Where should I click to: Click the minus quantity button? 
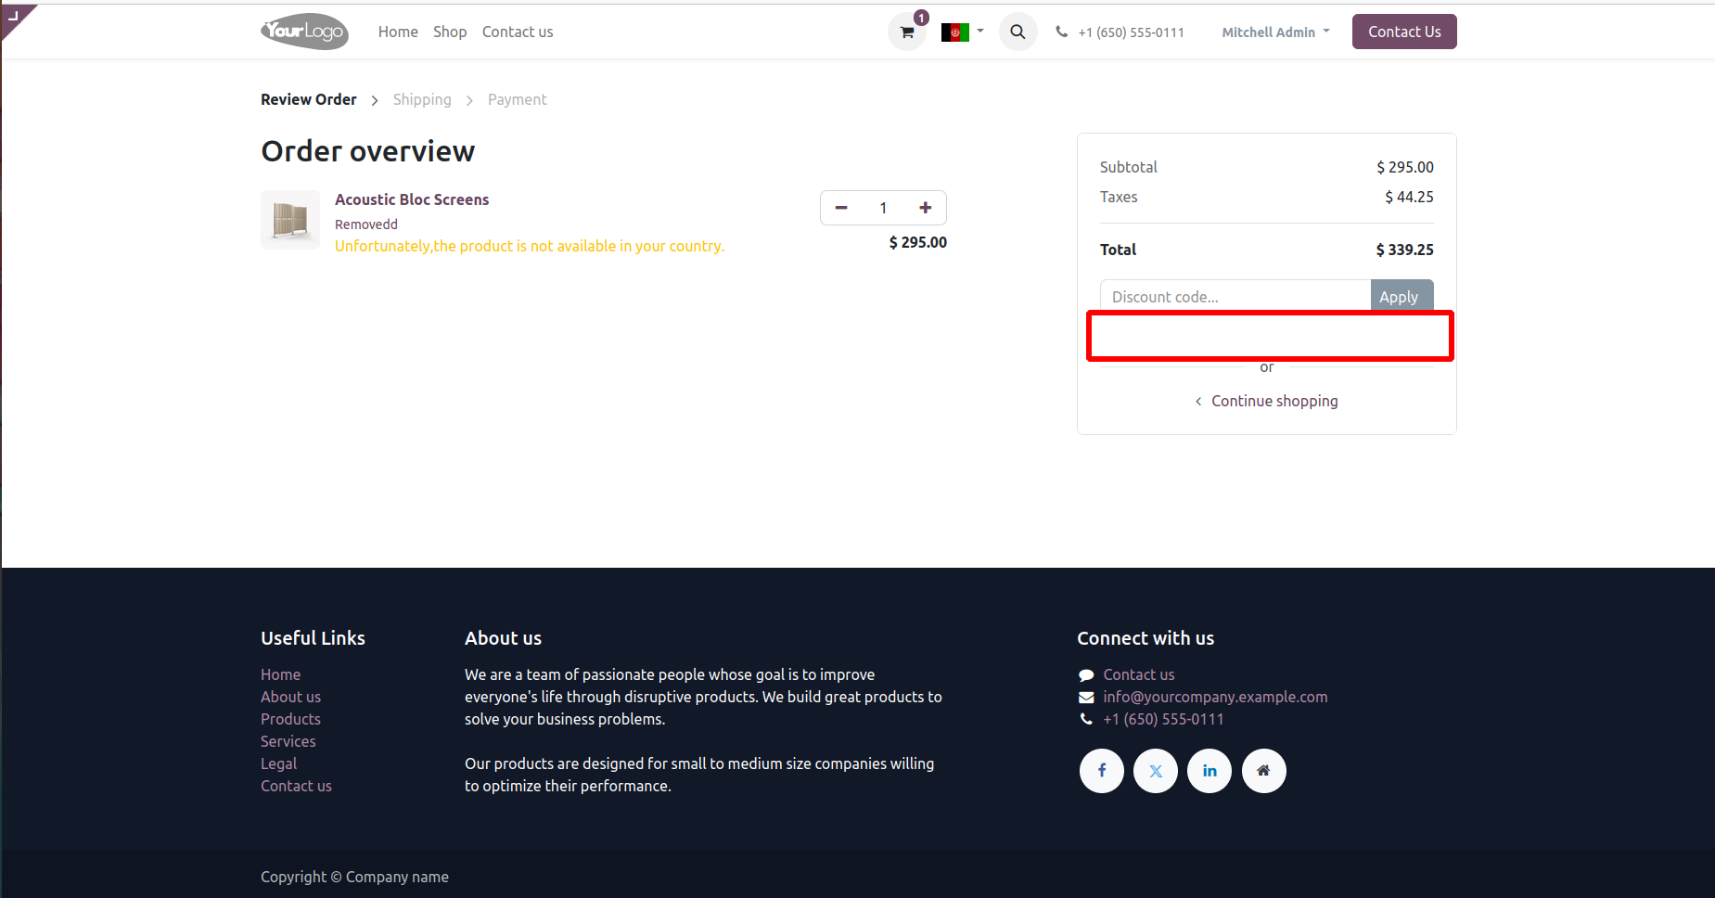841,208
